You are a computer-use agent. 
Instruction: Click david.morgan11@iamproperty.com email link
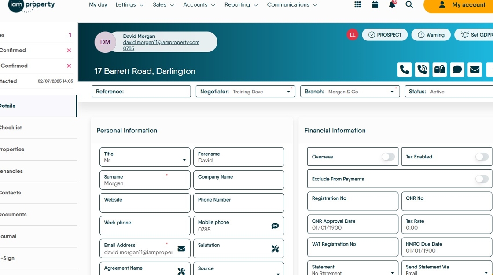[161, 42]
